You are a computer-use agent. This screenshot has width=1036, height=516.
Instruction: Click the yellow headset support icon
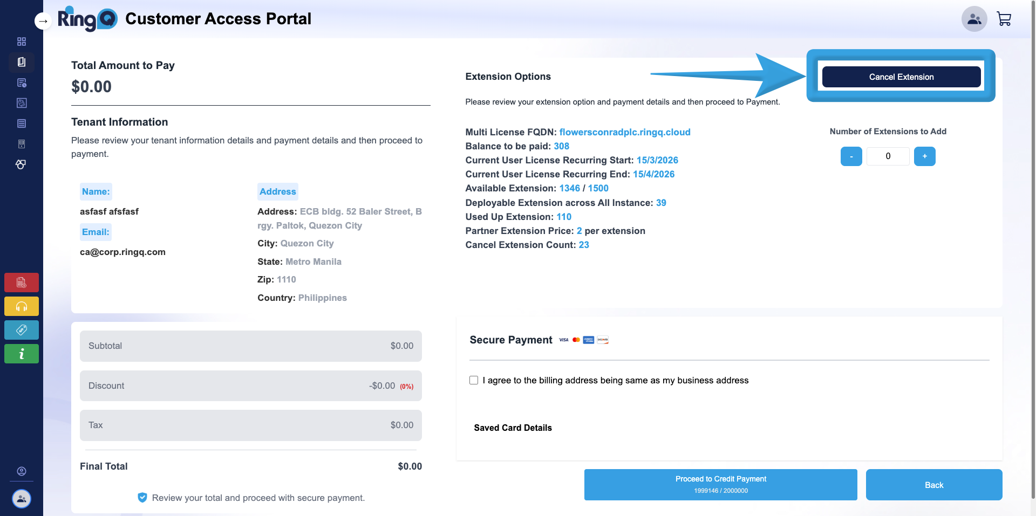tap(22, 306)
